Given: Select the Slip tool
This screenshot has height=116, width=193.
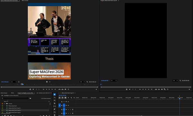Looking at the screenshot, I should point(55,106).
